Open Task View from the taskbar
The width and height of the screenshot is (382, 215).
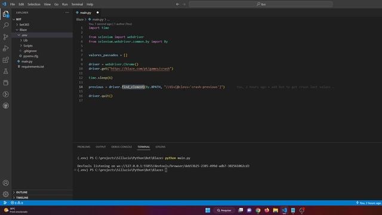click(x=241, y=210)
